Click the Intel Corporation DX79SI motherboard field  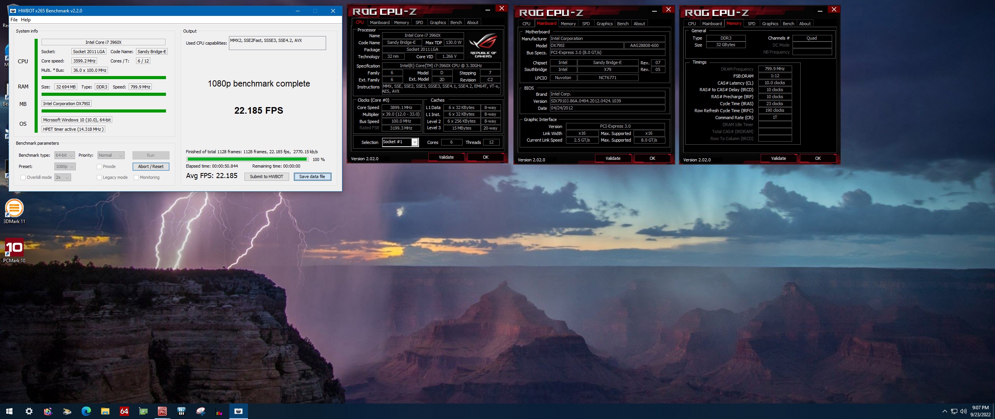pos(66,104)
